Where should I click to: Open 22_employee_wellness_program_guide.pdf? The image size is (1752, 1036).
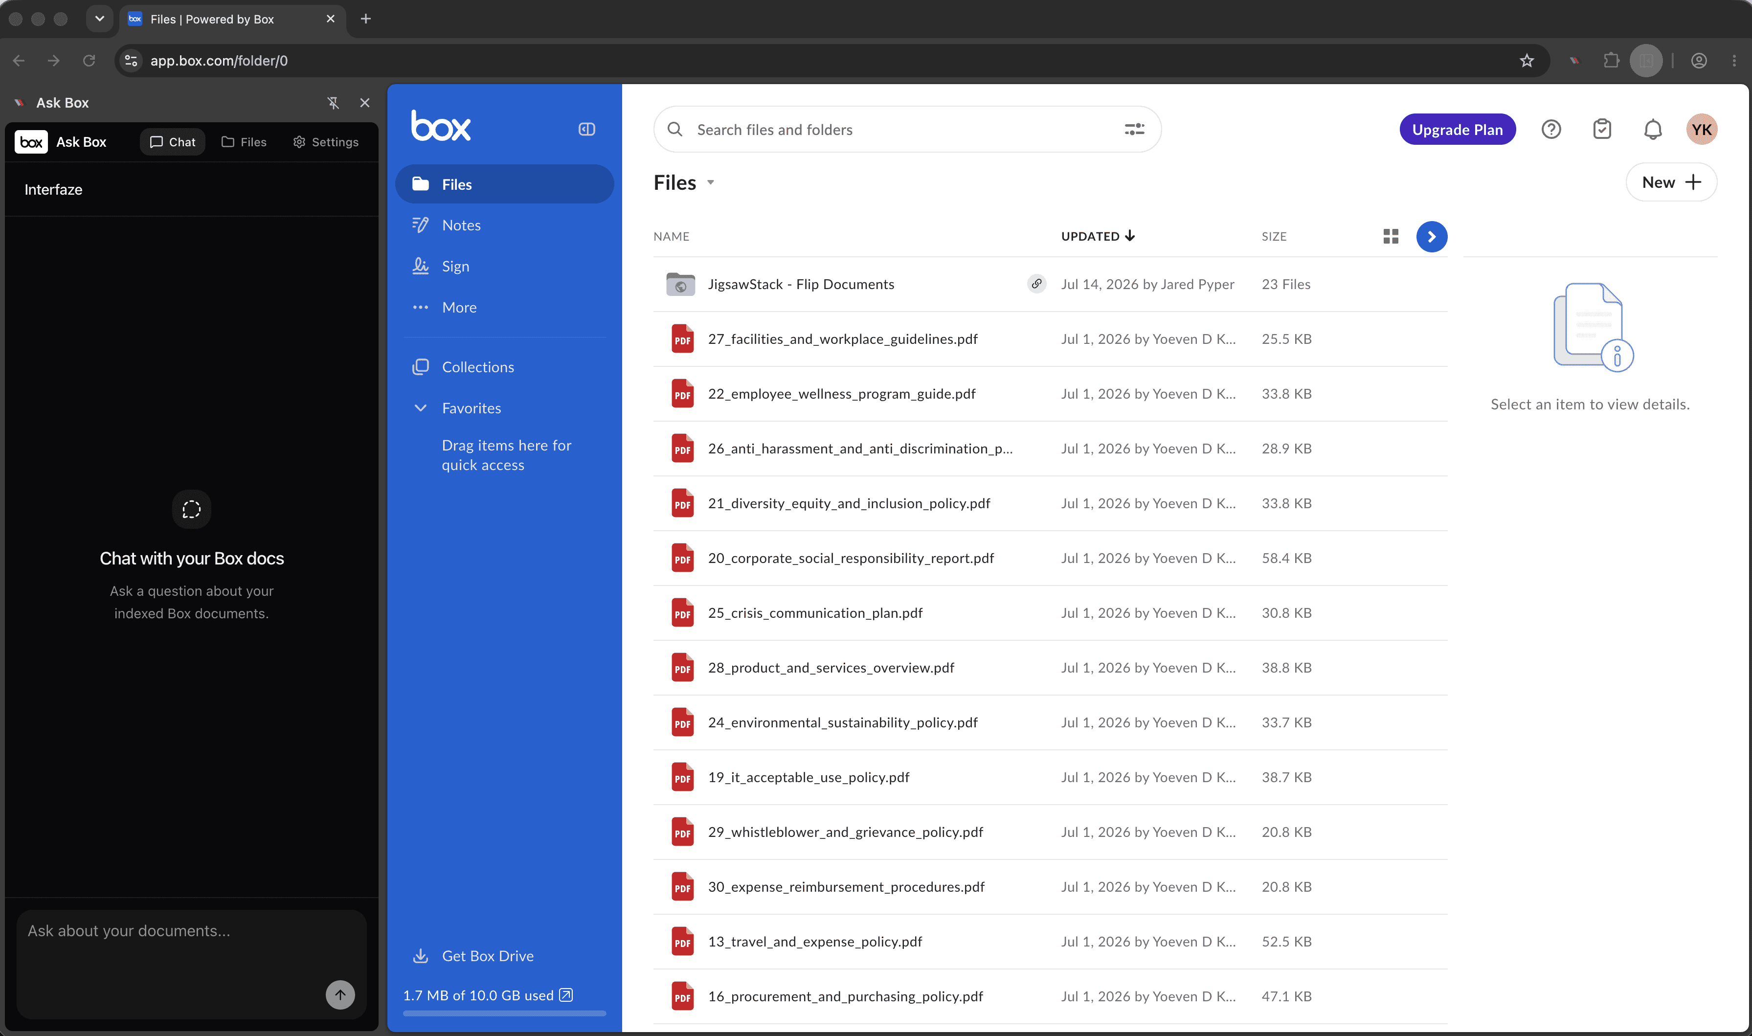[x=842, y=394]
